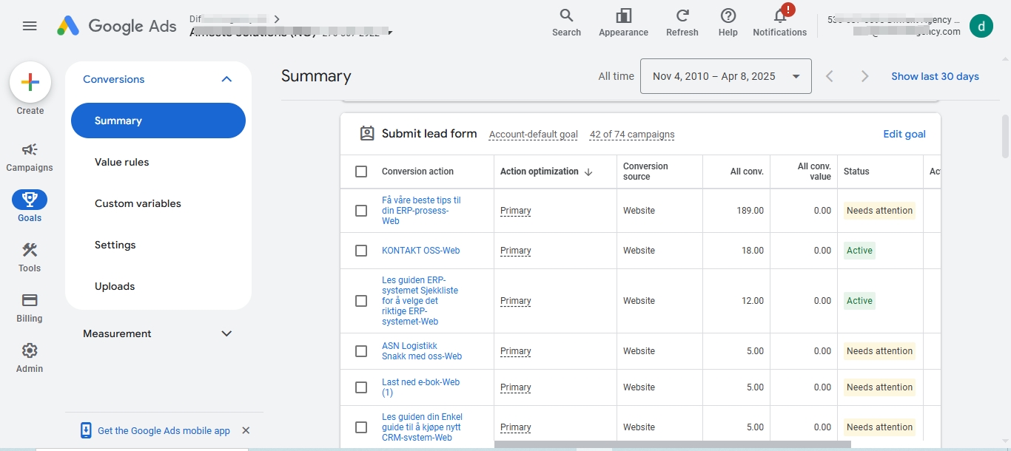This screenshot has height=451, width=1011.
Task: Click the horizontal table scrollbar
Action: click(x=672, y=444)
